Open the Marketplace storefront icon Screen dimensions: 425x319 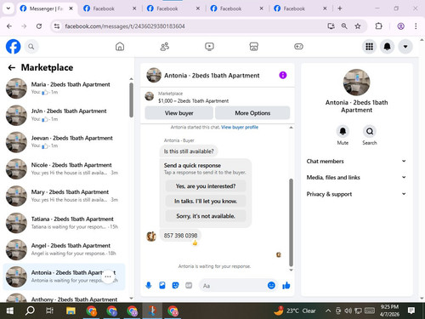[254, 47]
